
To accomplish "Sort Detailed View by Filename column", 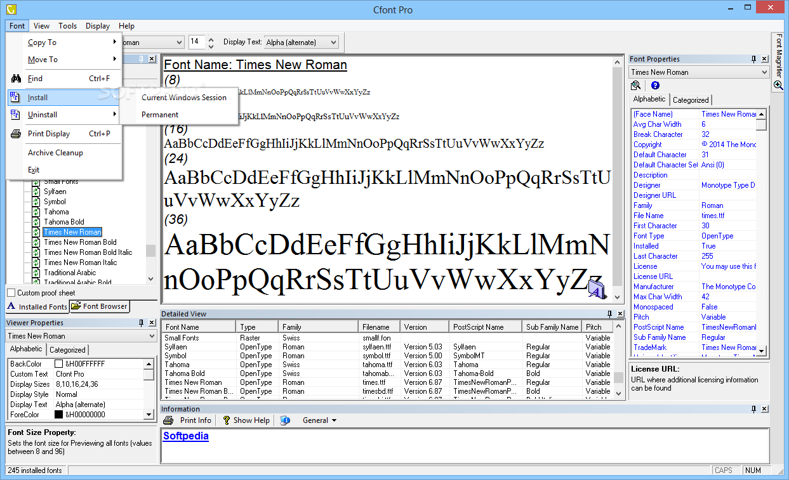I will [x=379, y=327].
